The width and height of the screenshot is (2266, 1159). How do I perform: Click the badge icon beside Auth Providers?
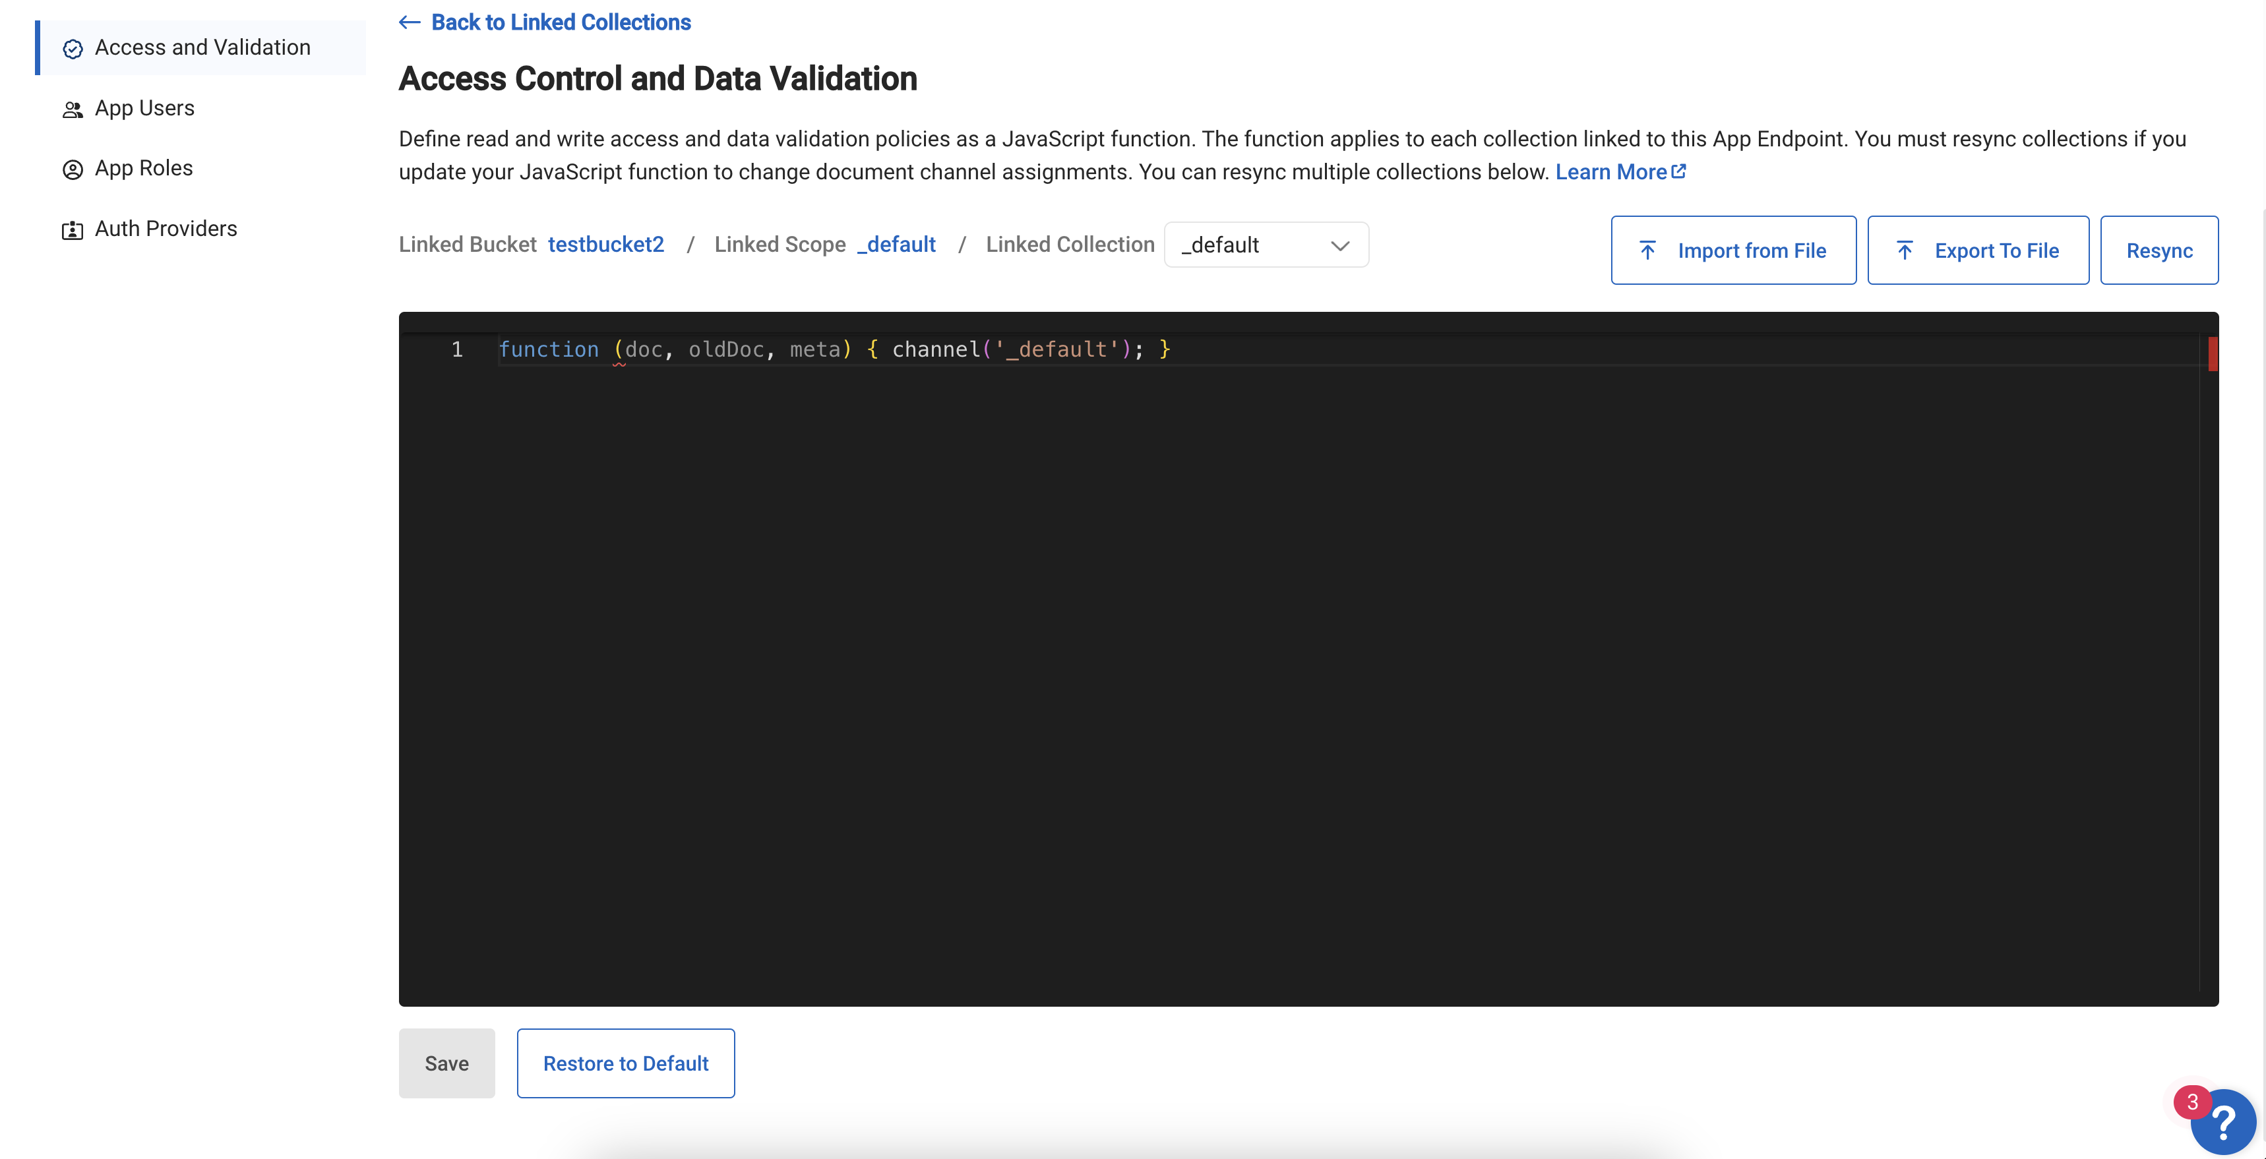click(72, 229)
